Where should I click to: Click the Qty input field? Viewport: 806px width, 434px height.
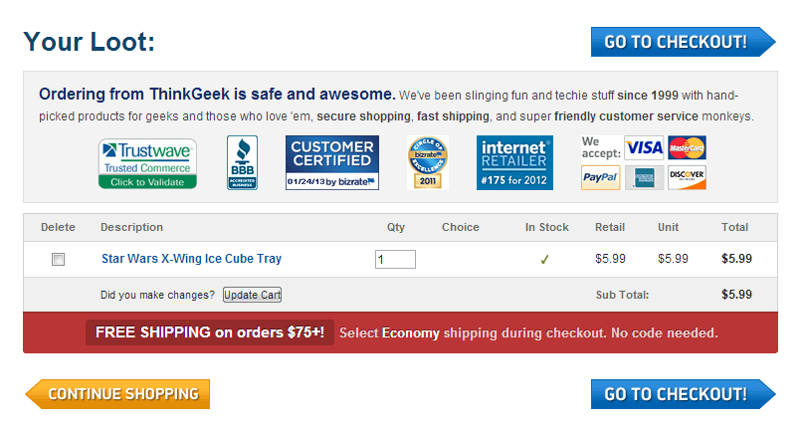[395, 259]
